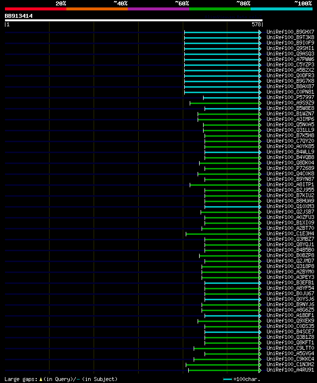This screenshot has height=383, width=317.
Task: Select the UniRef100_A3IMP6 label
Action: click(x=290, y=119)
